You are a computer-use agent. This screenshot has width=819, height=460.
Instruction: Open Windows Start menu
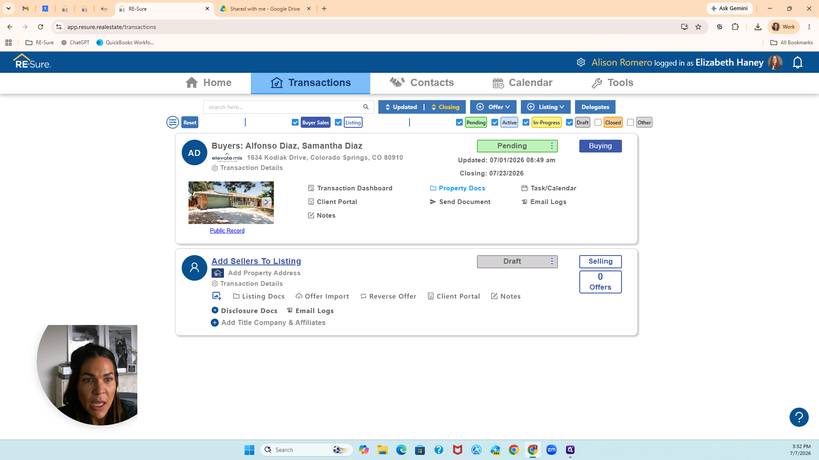pyautogui.click(x=249, y=450)
